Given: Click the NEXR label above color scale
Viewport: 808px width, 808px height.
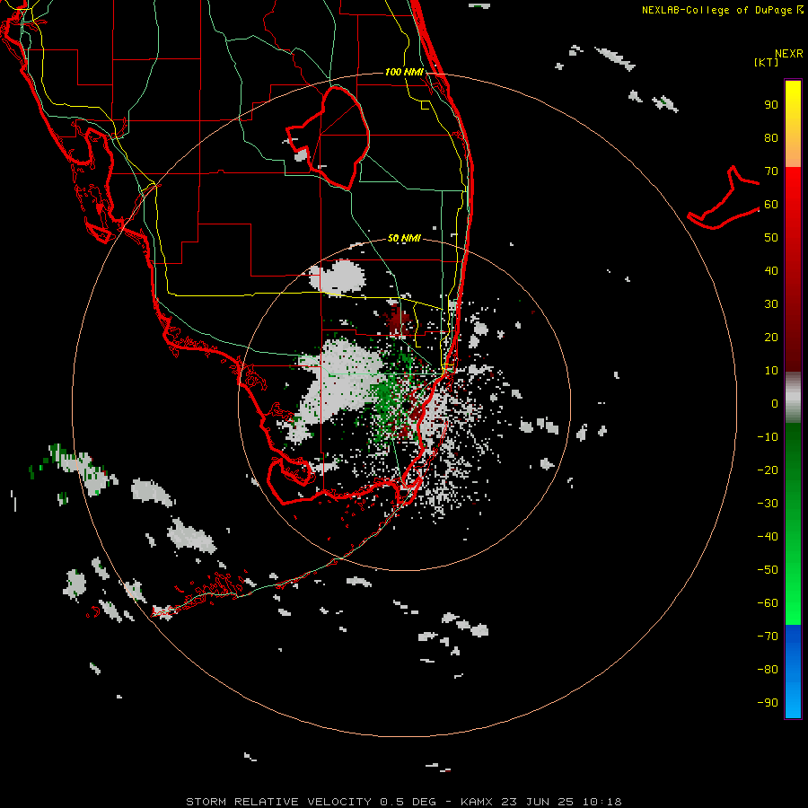Looking at the screenshot, I should (789, 54).
